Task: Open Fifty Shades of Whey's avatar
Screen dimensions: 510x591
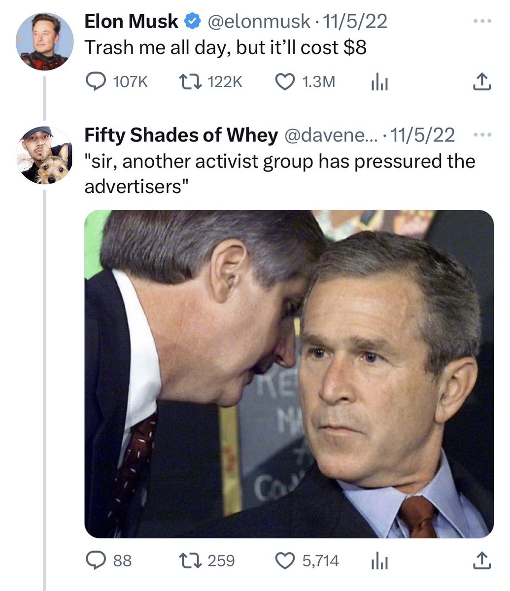Action: [44, 155]
